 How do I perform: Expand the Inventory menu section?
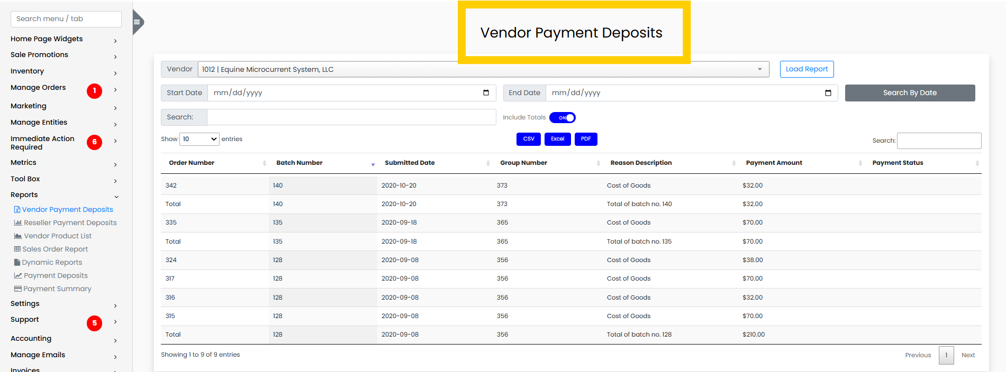[28, 71]
